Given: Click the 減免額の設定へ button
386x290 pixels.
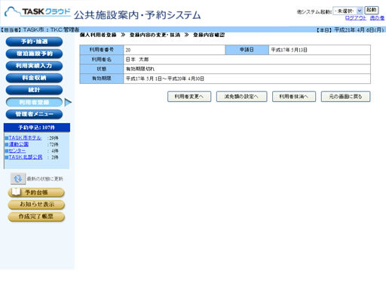Looking at the screenshot, I should point(241,97).
